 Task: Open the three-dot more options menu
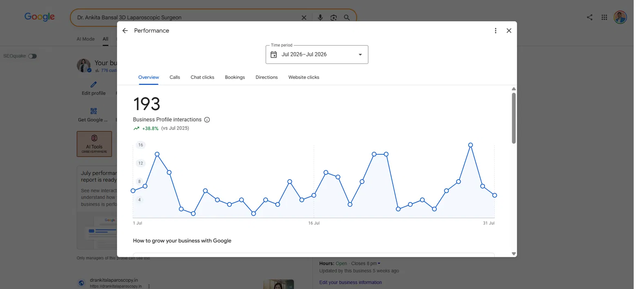(x=496, y=31)
